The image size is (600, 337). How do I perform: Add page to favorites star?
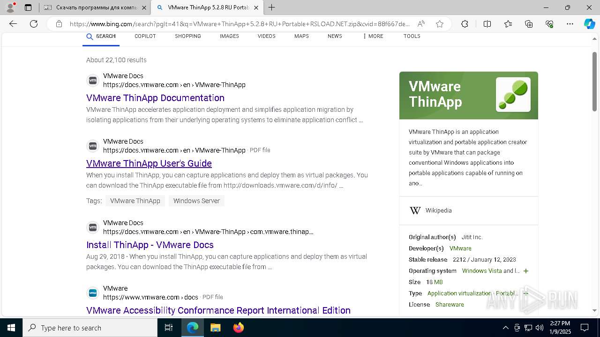(440, 24)
